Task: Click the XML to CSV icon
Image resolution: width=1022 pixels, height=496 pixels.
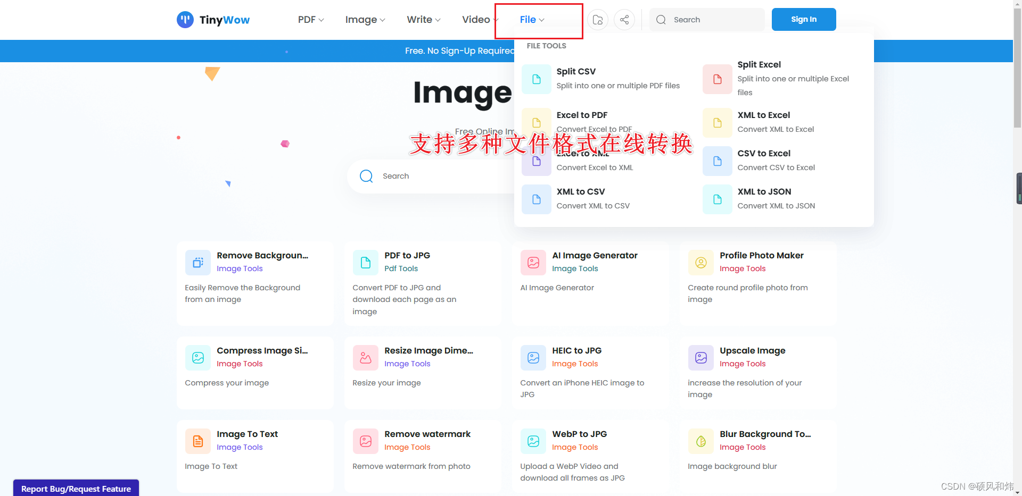Action: pos(537,199)
